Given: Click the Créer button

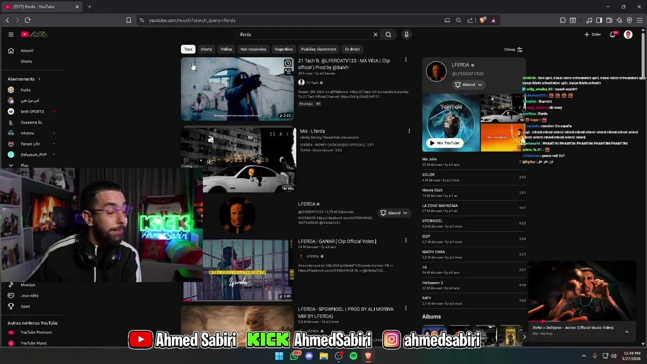Looking at the screenshot, I should (592, 34).
